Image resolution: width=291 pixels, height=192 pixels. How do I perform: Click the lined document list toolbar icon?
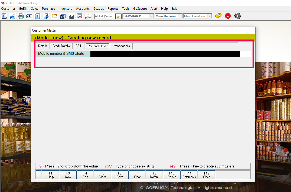click(37, 16)
